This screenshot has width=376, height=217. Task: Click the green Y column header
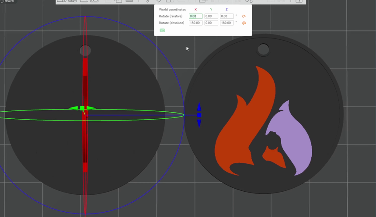click(x=211, y=10)
